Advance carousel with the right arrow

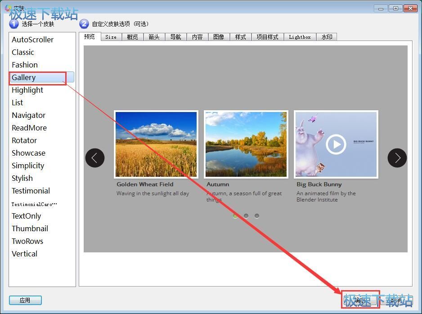tap(397, 158)
